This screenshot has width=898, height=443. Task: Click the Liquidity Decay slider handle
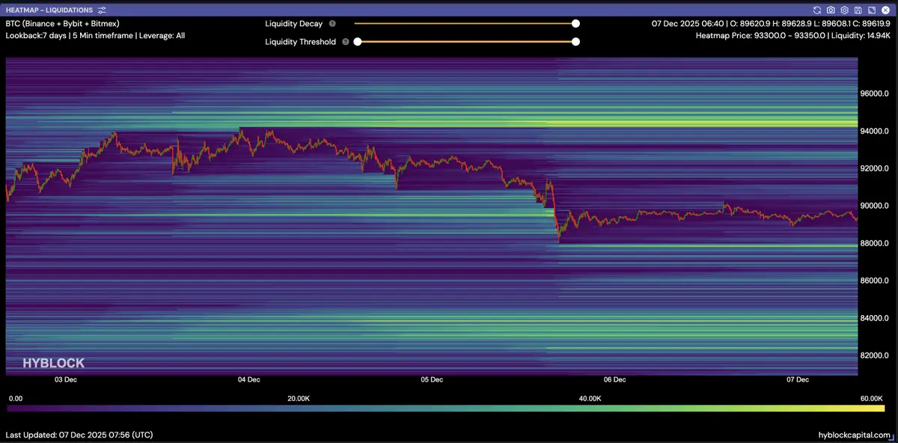pos(575,24)
